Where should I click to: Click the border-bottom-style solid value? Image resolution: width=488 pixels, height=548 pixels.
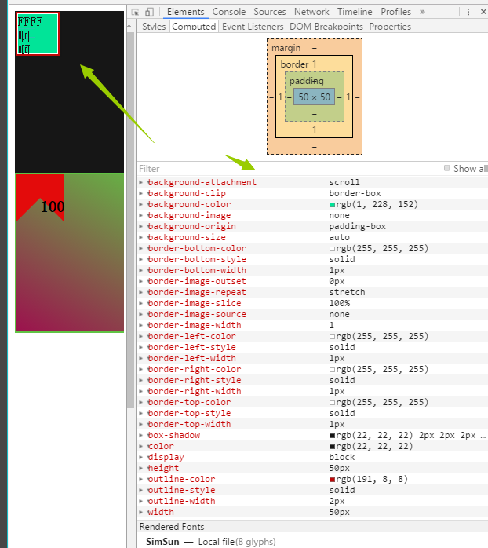coord(342,259)
